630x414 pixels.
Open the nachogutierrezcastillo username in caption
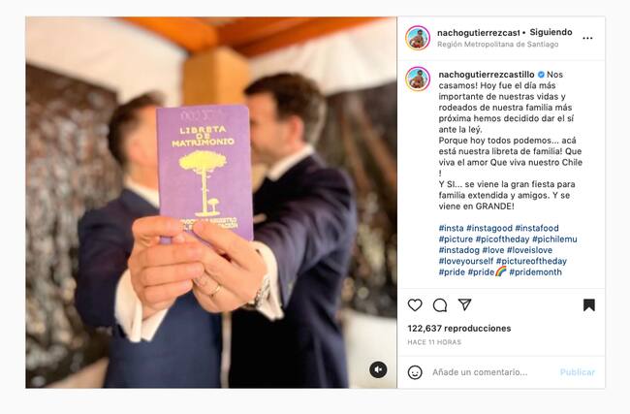[487, 75]
